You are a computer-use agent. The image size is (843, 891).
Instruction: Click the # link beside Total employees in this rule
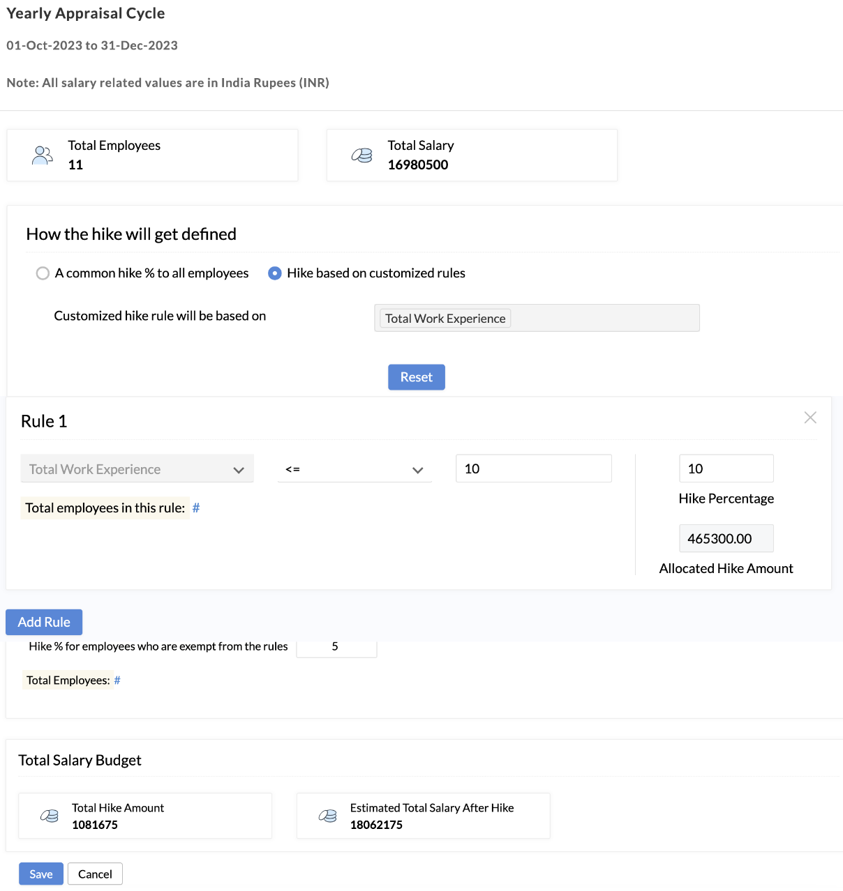[196, 508]
